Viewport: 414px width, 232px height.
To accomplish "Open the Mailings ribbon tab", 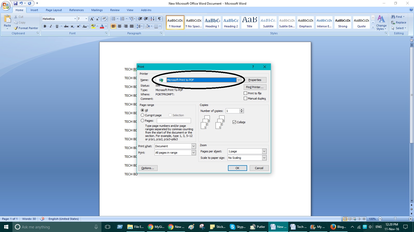I will [97, 10].
